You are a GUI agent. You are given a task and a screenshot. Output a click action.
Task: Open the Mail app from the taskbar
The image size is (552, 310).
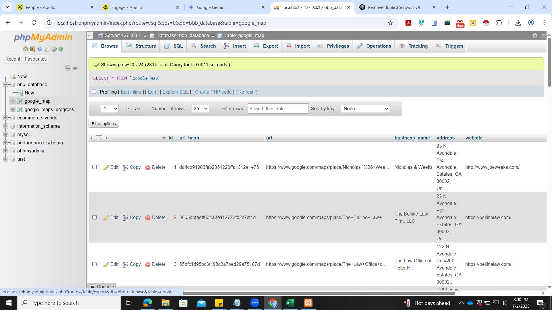pos(201,303)
